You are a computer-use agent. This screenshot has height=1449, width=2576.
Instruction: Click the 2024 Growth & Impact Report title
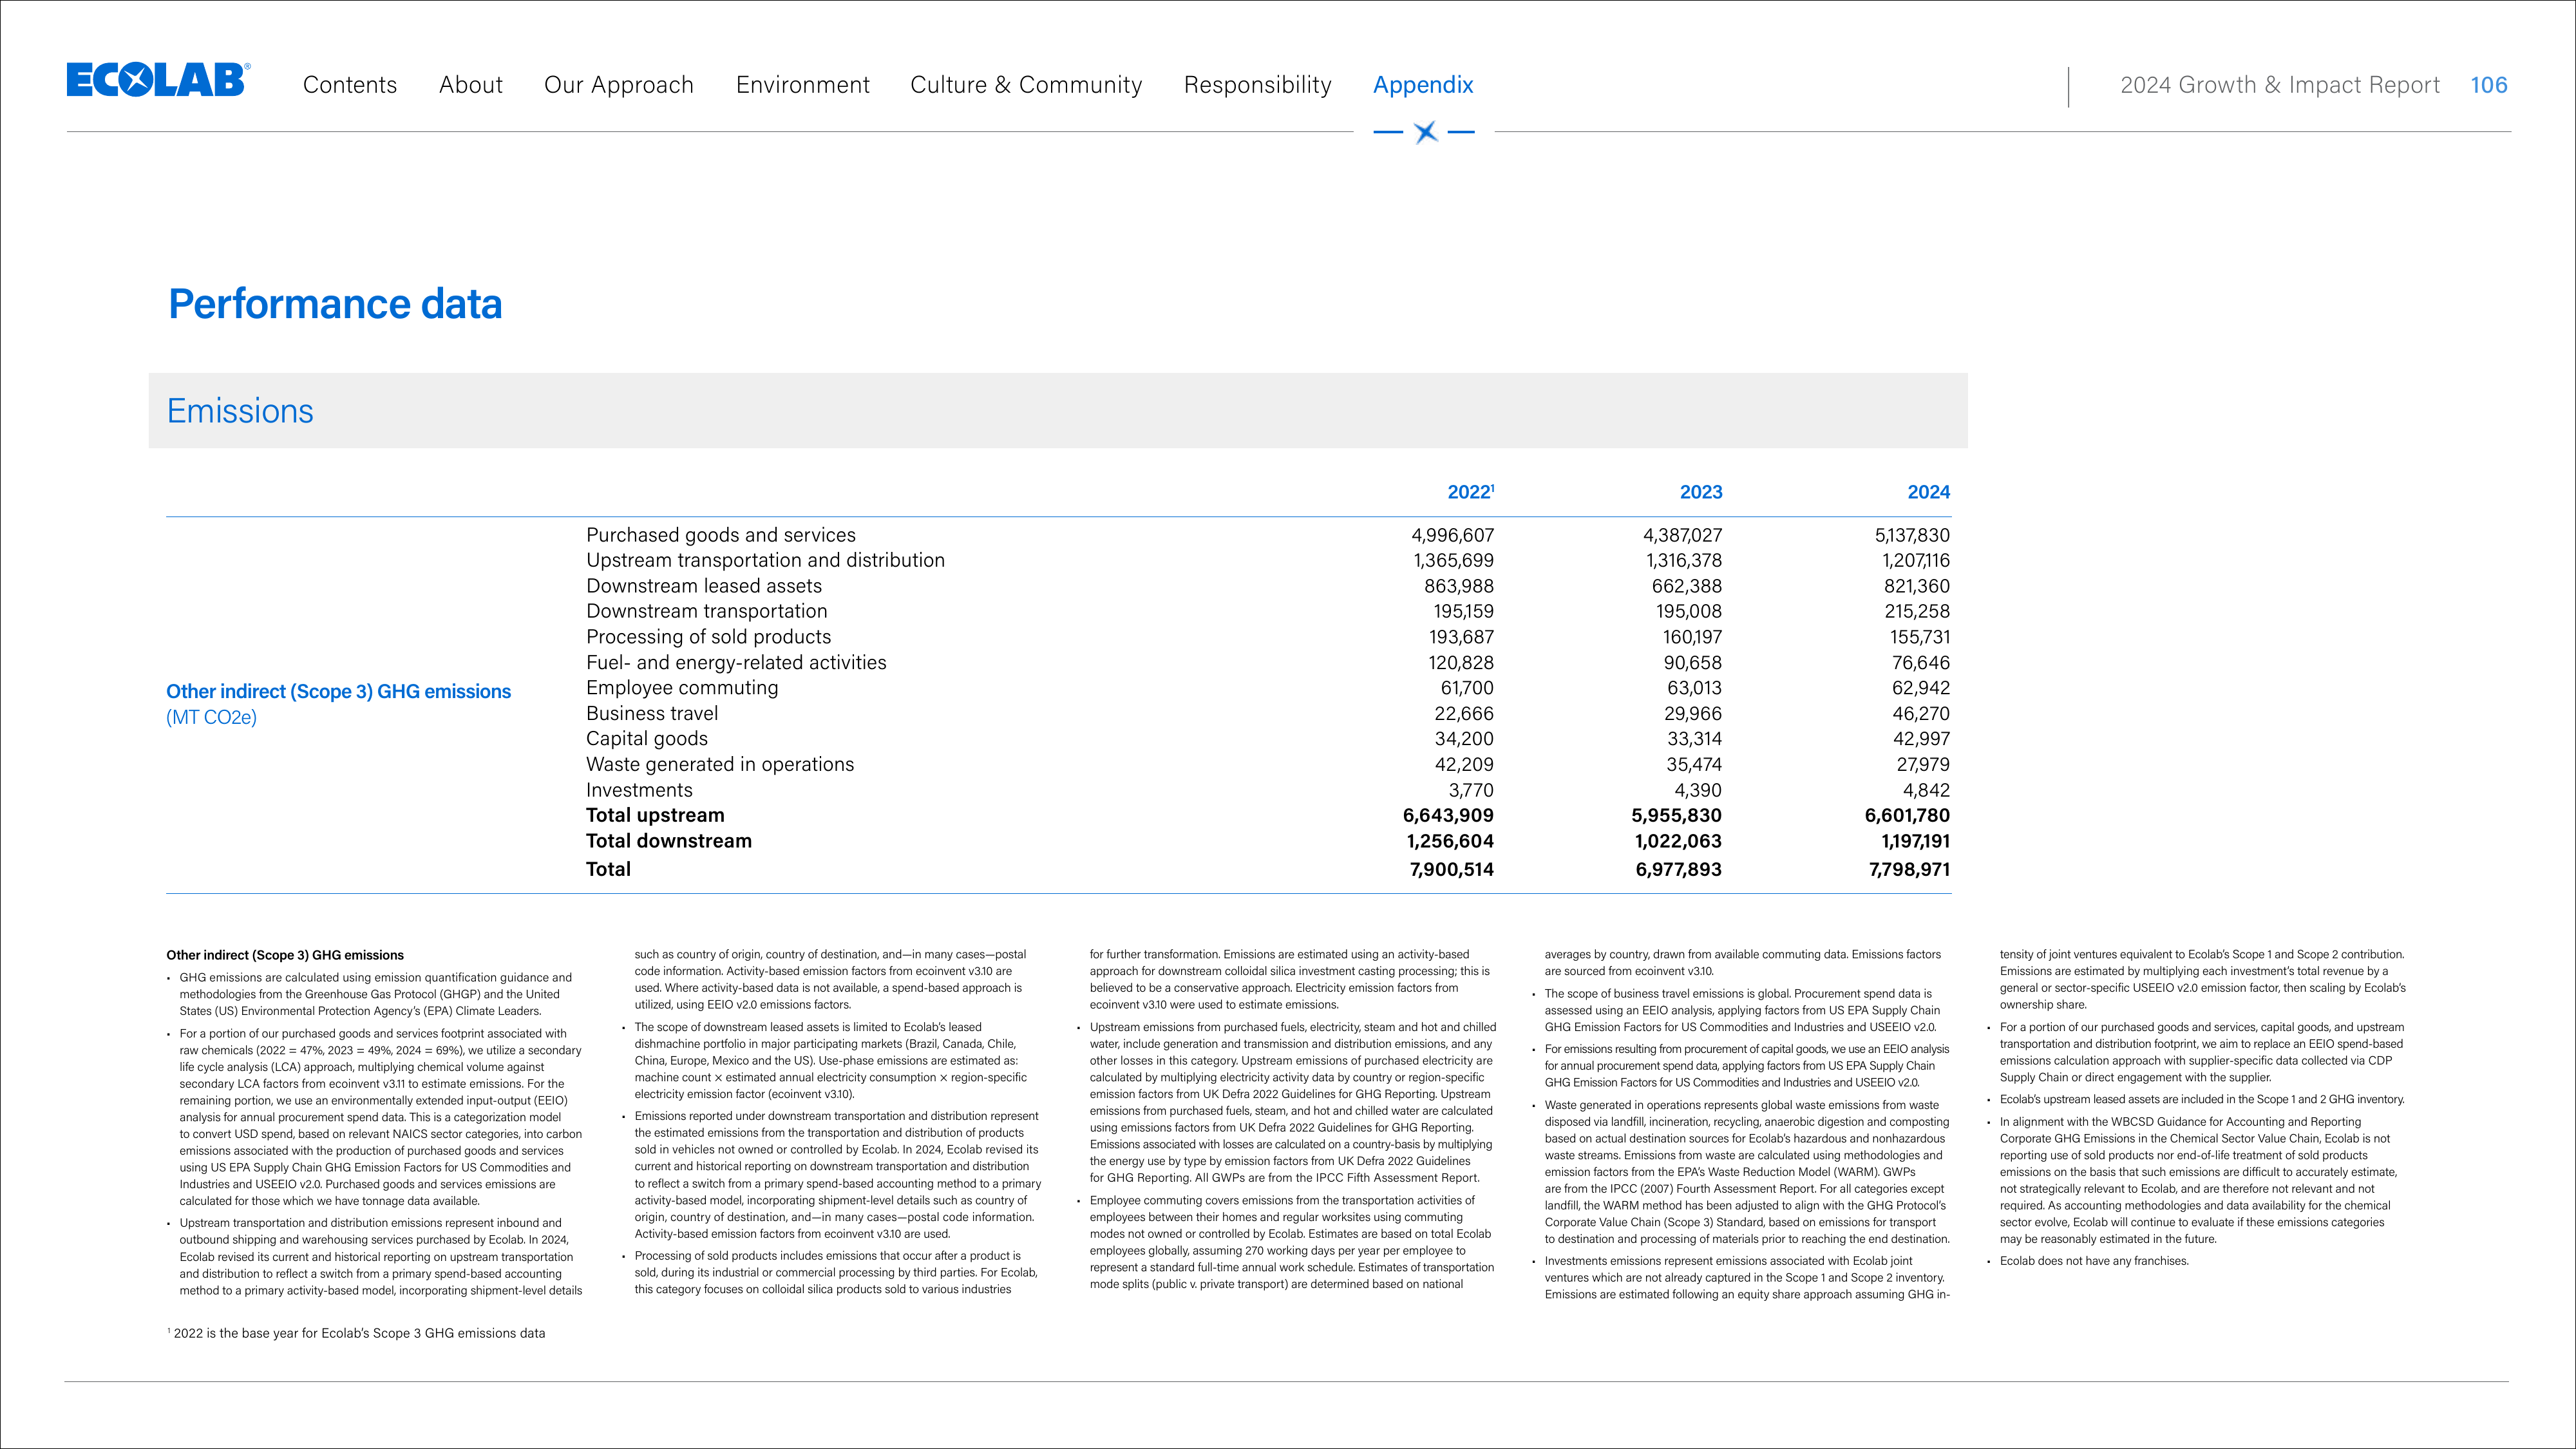click(2280, 85)
